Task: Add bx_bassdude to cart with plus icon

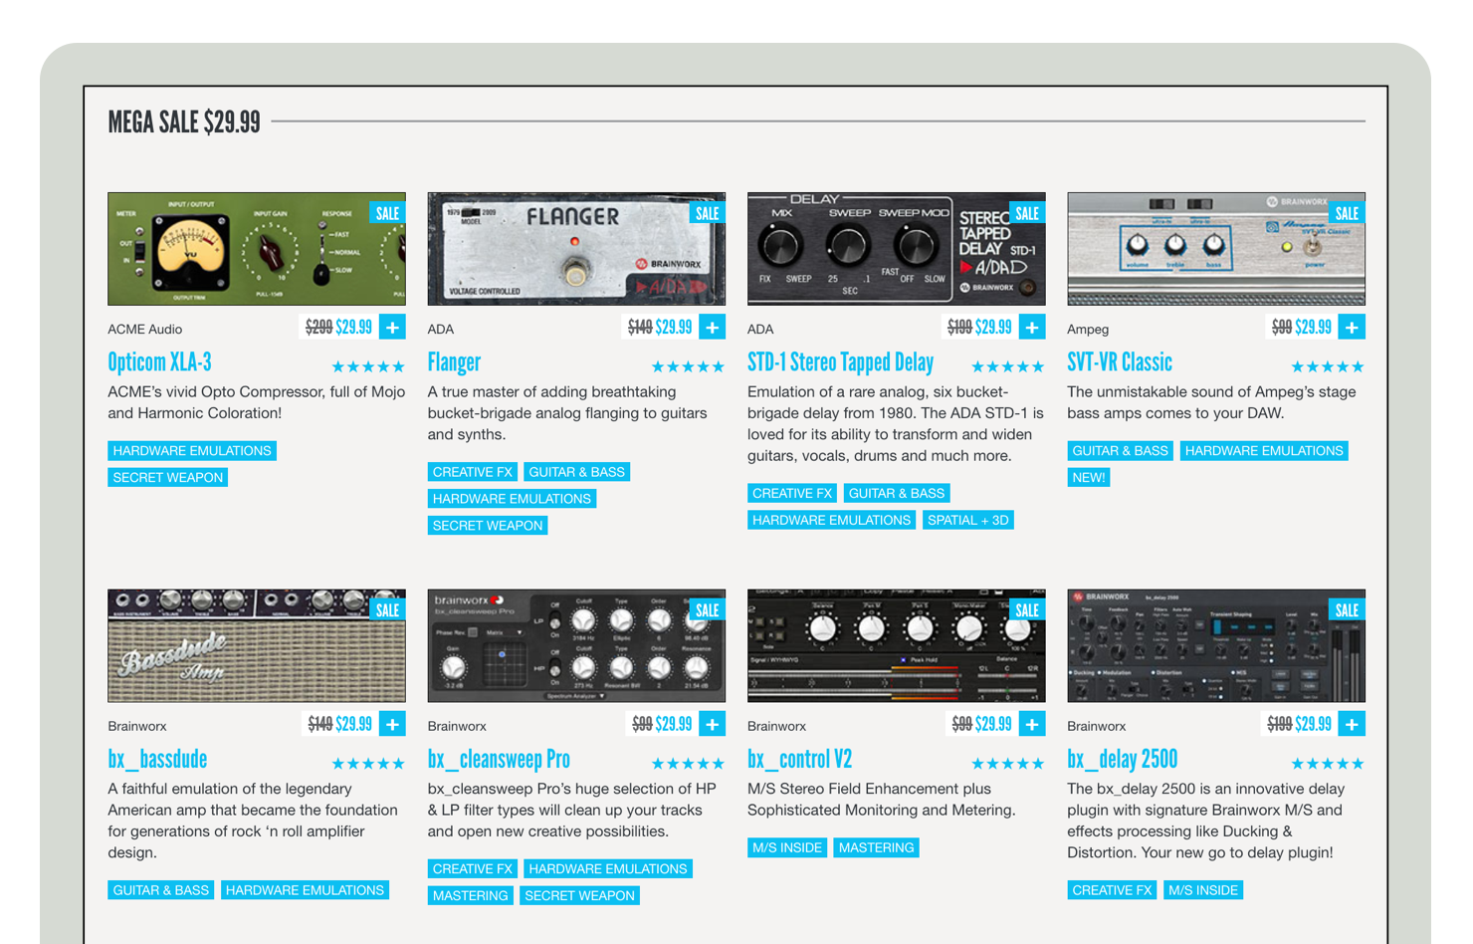Action: [x=392, y=724]
